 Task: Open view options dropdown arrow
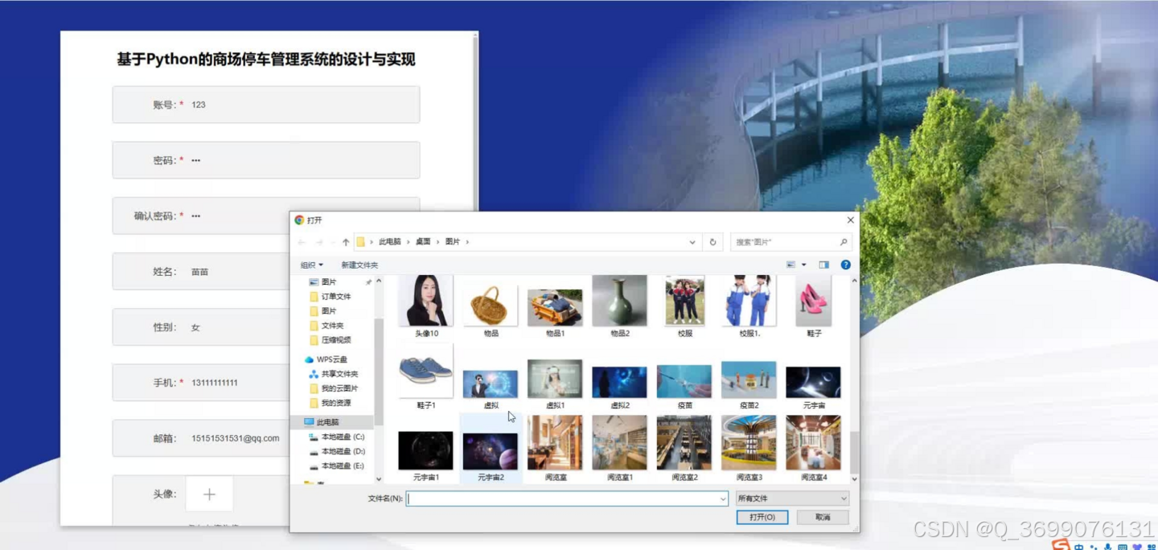click(803, 265)
